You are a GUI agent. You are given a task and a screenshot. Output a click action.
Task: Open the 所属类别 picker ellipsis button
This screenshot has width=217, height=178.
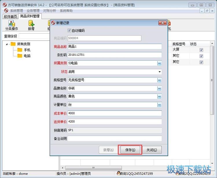click(x=159, y=64)
